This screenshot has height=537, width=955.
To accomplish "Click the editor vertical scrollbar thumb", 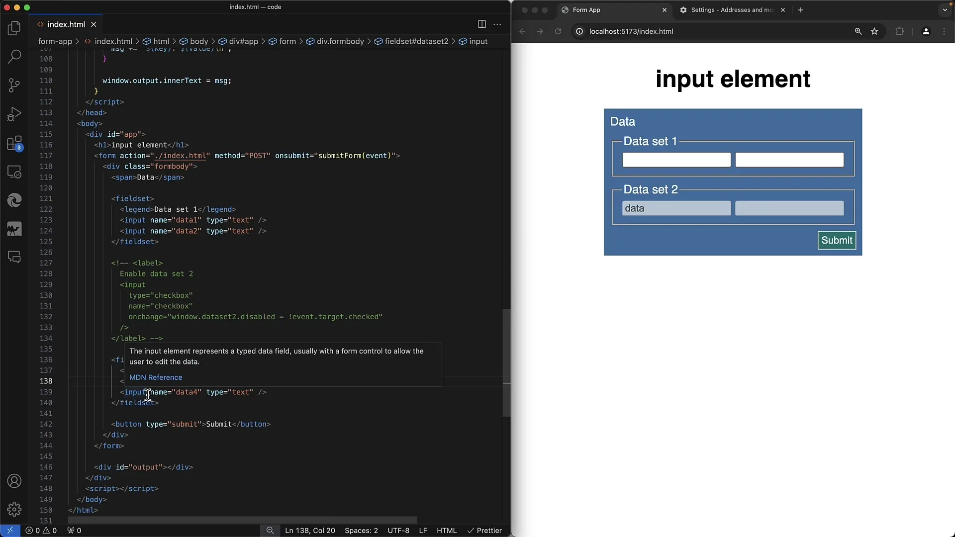I will (x=506, y=362).
